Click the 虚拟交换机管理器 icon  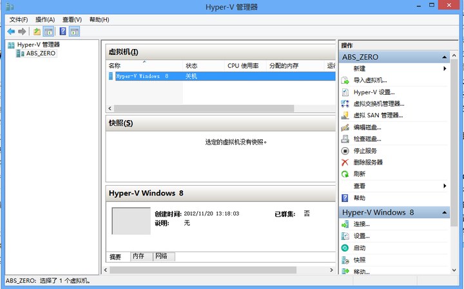[x=345, y=104]
